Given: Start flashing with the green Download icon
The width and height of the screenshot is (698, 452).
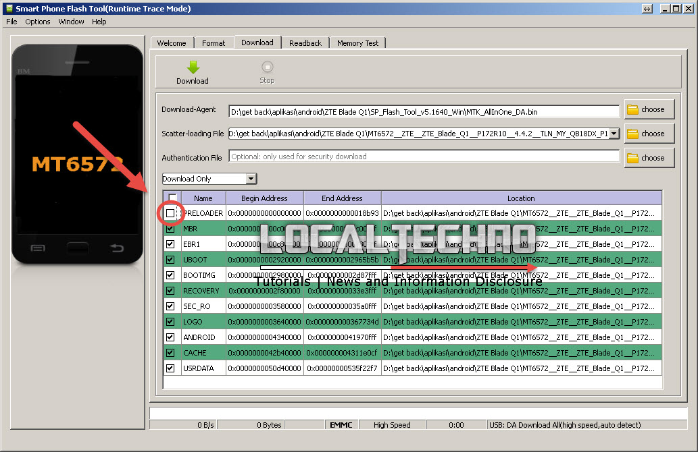Looking at the screenshot, I should 192,67.
